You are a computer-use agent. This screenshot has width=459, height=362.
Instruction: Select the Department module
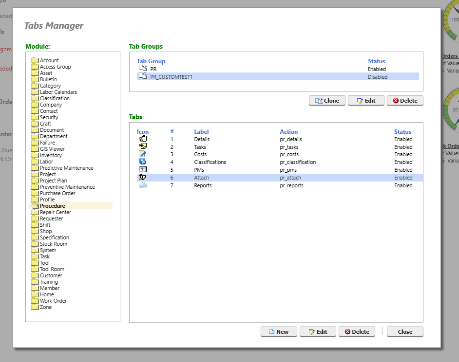click(x=54, y=136)
